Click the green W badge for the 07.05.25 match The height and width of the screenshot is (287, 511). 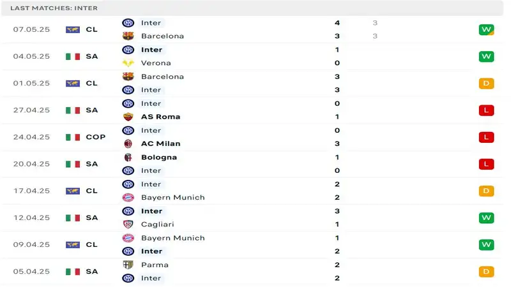coord(486,30)
